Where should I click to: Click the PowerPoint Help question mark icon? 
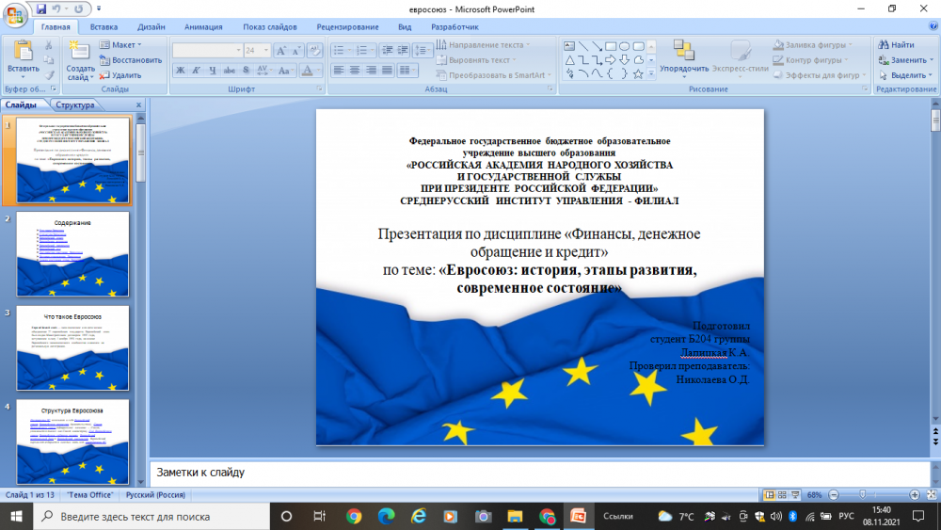pos(930,27)
